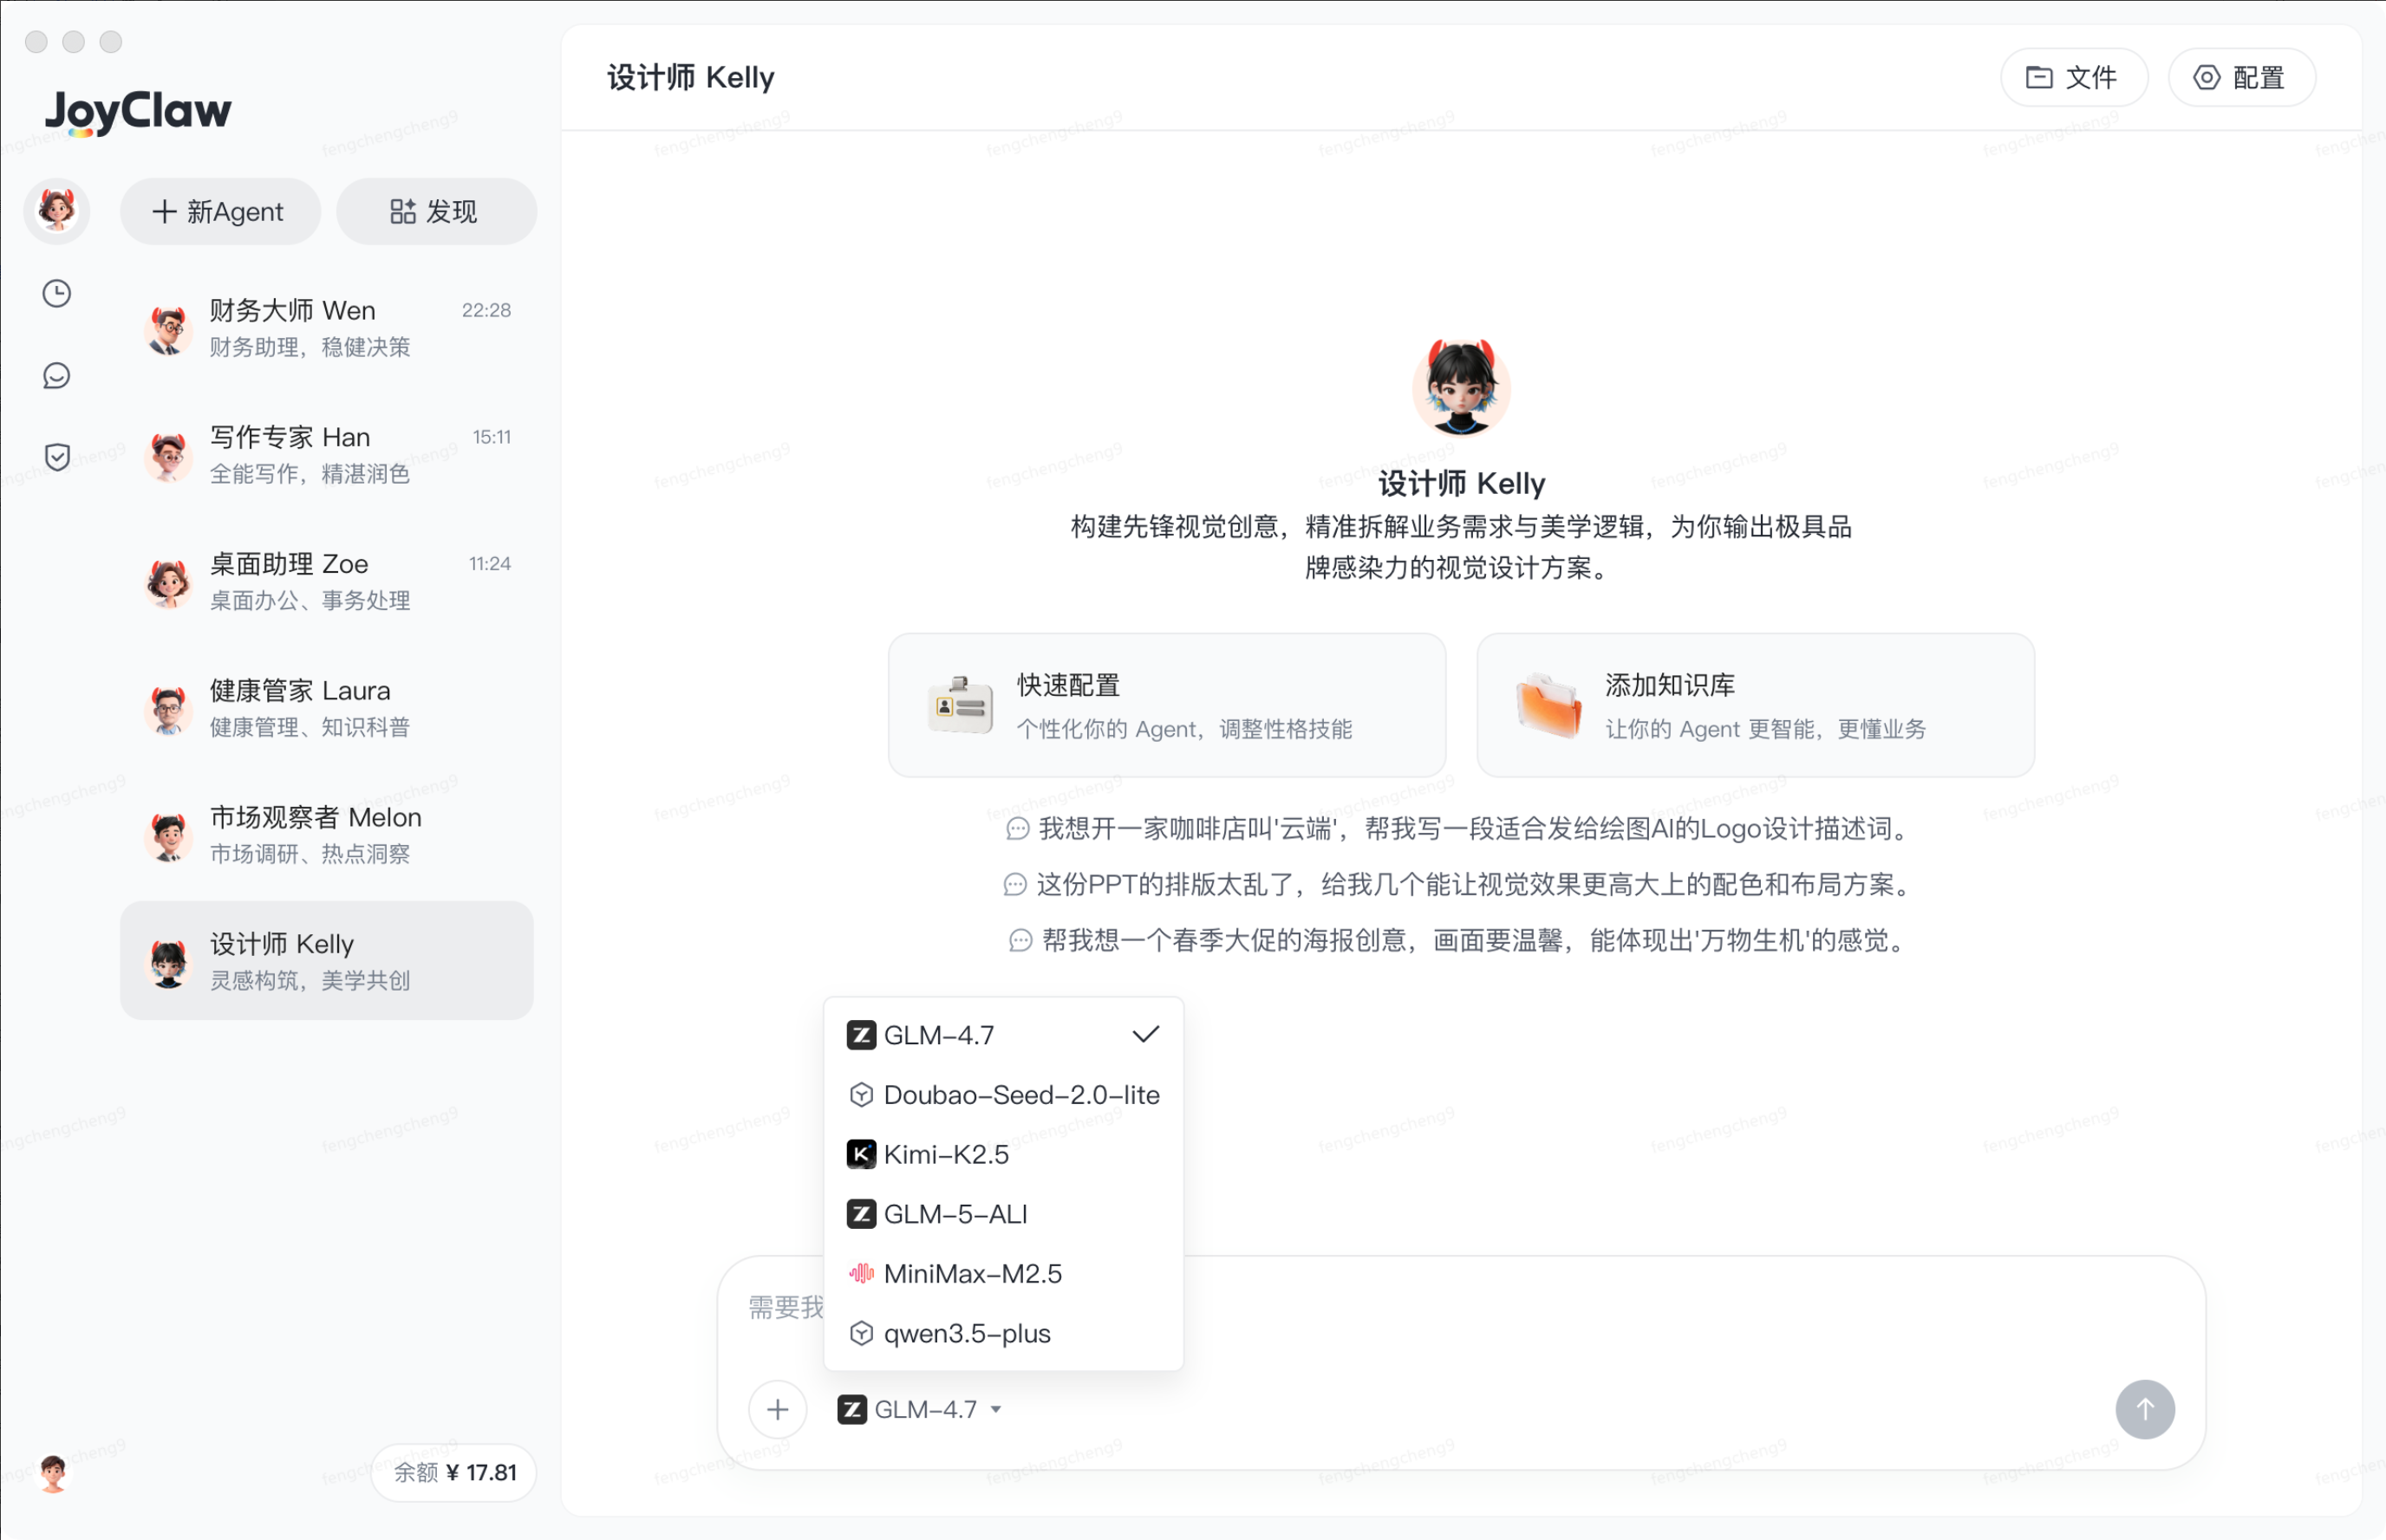The image size is (2386, 1540).
Task: Click the send arrow button
Action: [x=2145, y=1409]
